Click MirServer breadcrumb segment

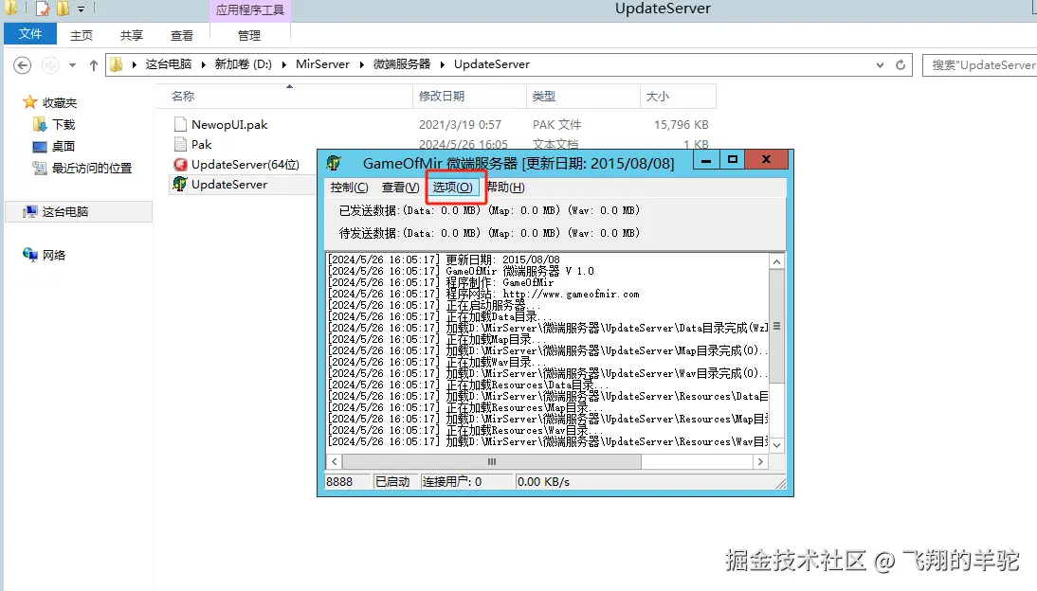[322, 64]
